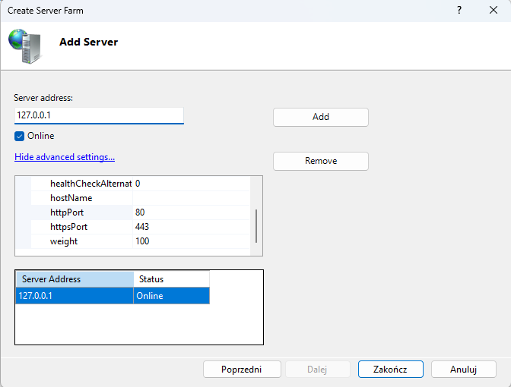This screenshot has height=387, width=511.
Task: Click the server globe icon in header
Action: point(25,46)
